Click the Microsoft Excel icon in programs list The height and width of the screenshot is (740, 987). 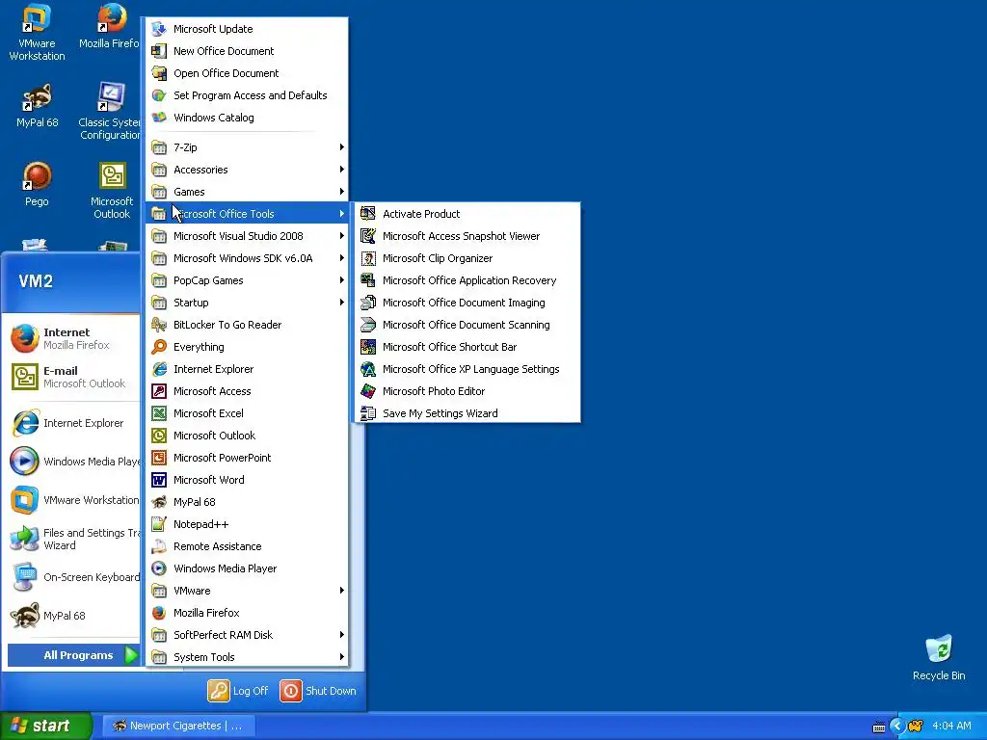coord(159,413)
